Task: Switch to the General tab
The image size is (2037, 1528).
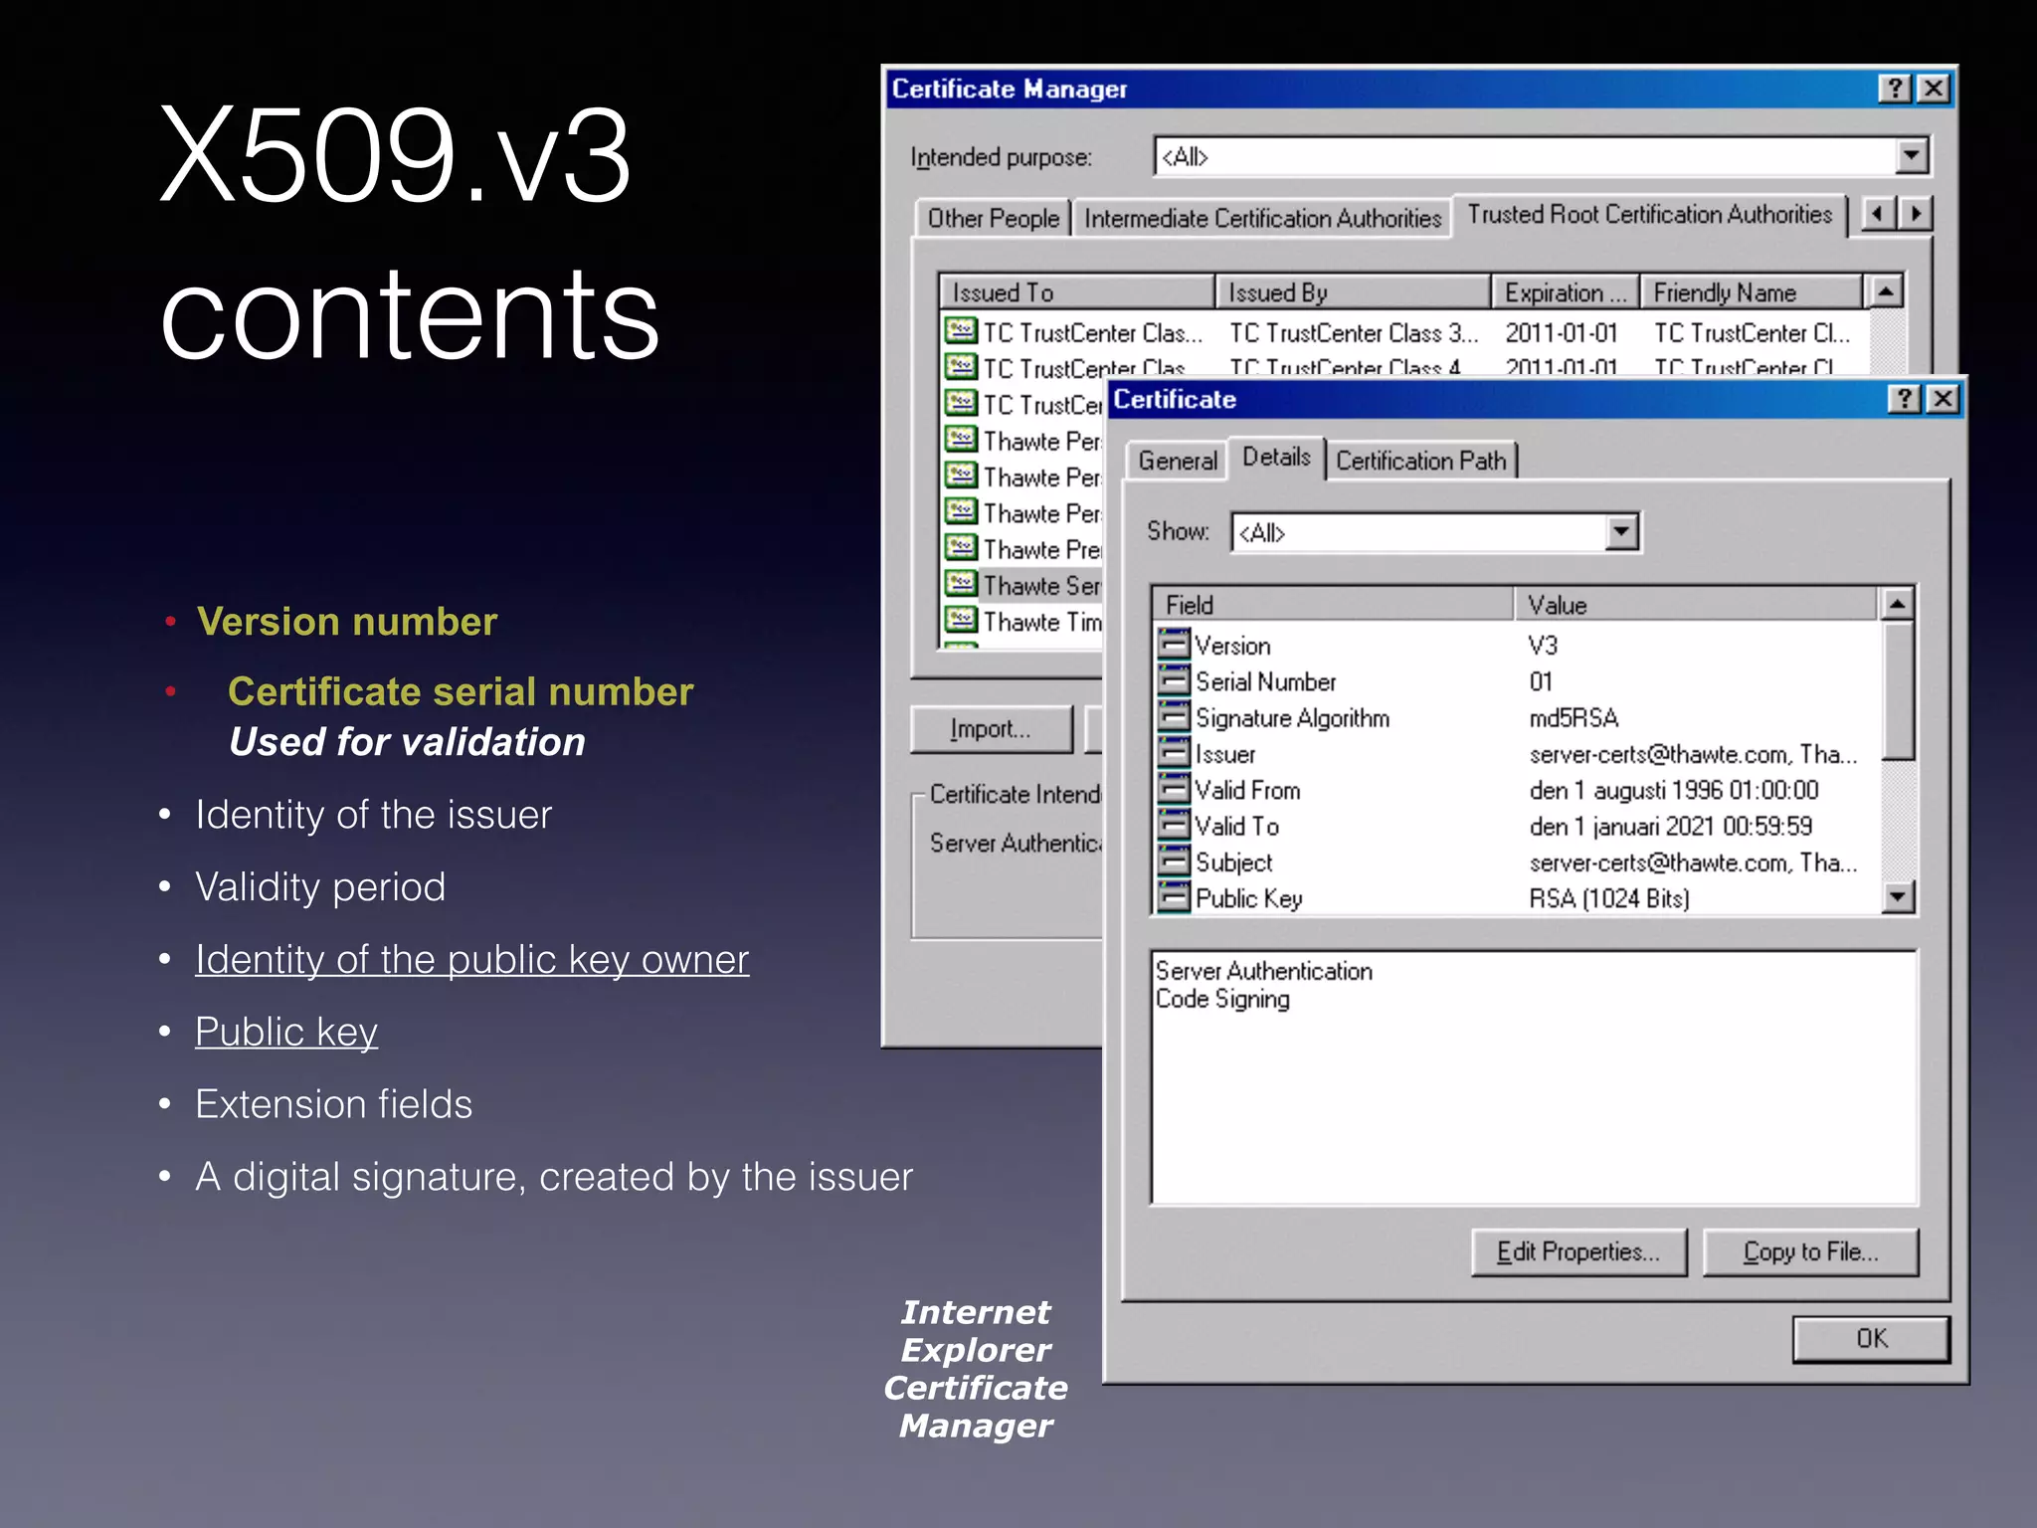Action: point(1177,461)
